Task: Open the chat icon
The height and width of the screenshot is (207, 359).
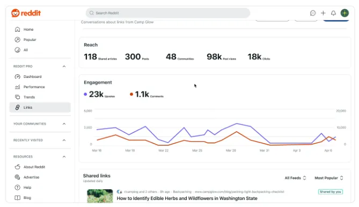Action: click(313, 13)
